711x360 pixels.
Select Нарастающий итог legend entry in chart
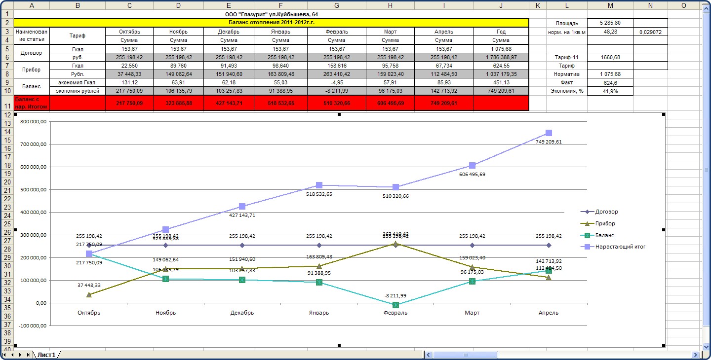[613, 247]
